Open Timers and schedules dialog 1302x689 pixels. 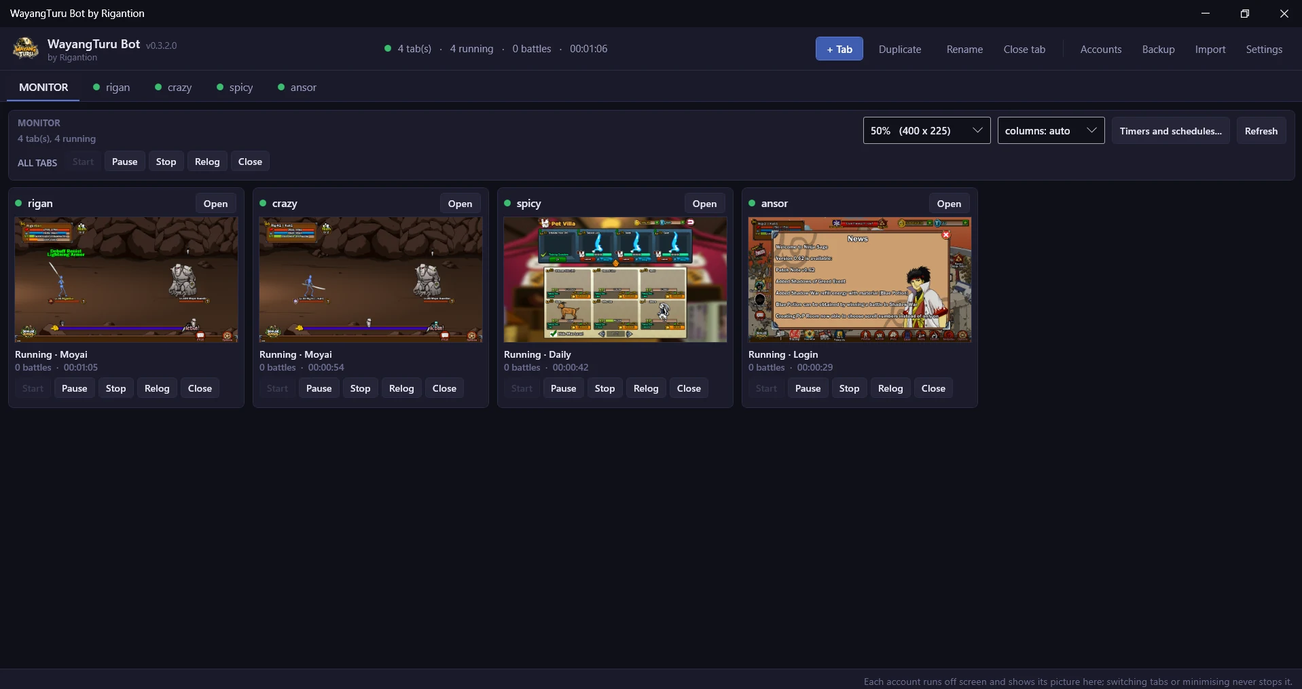click(1170, 130)
